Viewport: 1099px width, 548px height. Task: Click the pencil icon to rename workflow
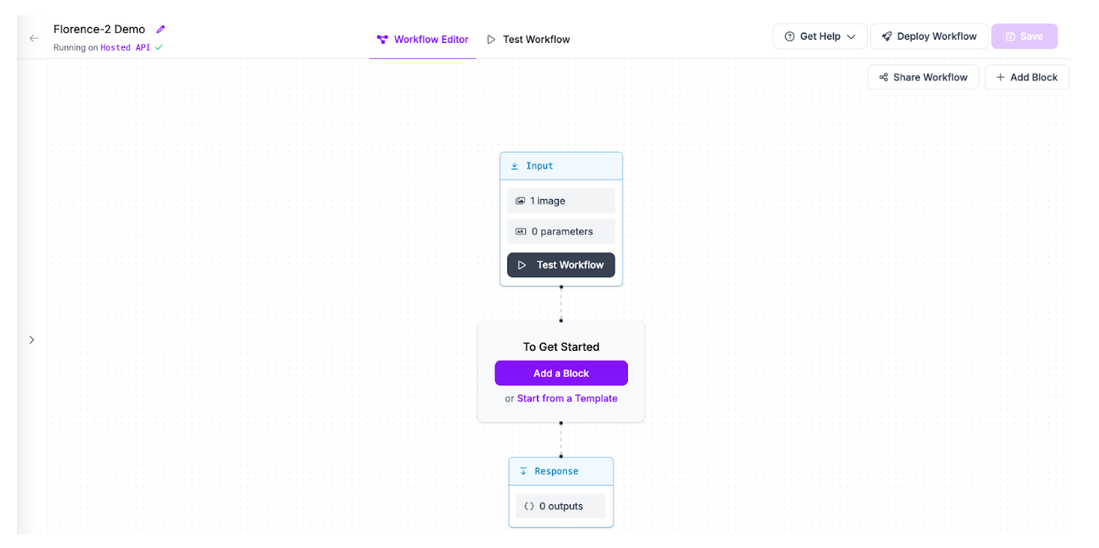click(x=160, y=30)
